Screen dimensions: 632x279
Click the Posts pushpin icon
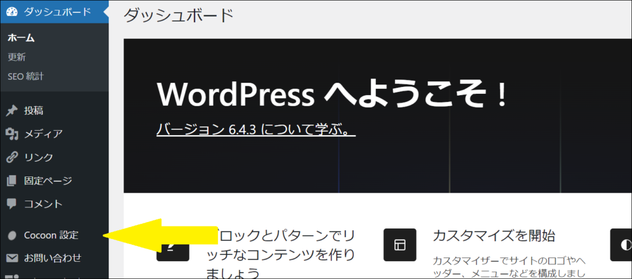(x=12, y=110)
